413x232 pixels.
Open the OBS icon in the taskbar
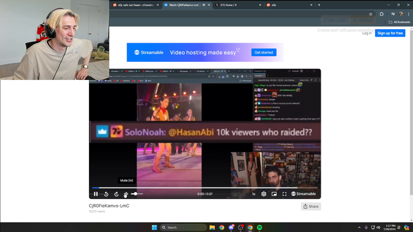pyautogui.click(x=241, y=227)
